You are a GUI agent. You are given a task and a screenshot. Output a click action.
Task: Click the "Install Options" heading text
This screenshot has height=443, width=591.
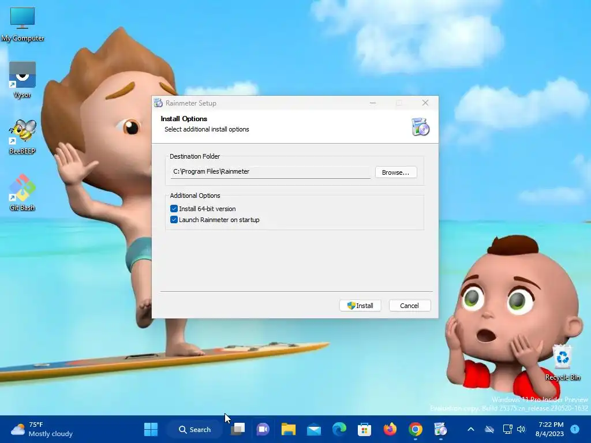(184, 119)
